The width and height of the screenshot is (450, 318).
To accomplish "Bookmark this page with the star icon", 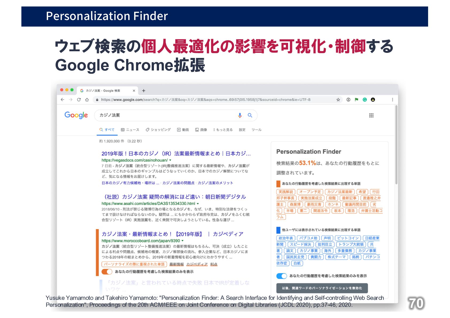I will pos(338,100).
